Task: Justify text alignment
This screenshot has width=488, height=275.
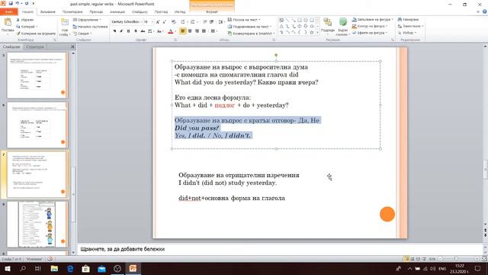Action: point(204,31)
